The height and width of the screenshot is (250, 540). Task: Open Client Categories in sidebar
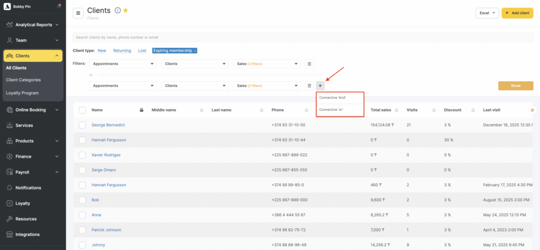click(23, 80)
